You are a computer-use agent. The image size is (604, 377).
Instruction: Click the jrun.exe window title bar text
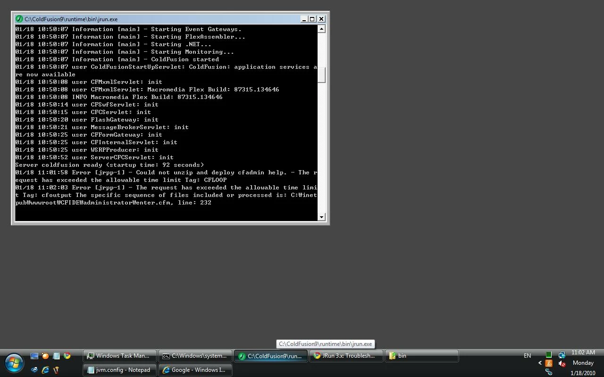point(71,19)
